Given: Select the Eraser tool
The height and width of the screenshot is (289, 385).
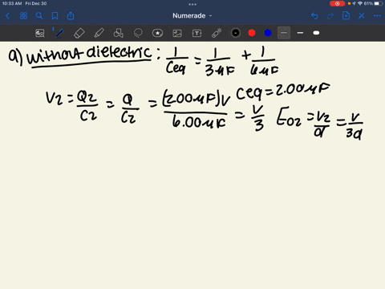Looking at the screenshot, I should (x=79, y=33).
